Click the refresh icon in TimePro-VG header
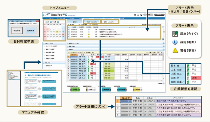This screenshot has height=122, width=210. [x=135, y=15]
